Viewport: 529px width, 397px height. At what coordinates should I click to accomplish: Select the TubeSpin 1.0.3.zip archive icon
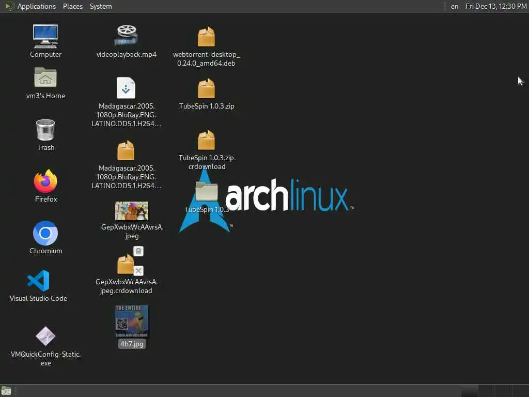pos(206,88)
